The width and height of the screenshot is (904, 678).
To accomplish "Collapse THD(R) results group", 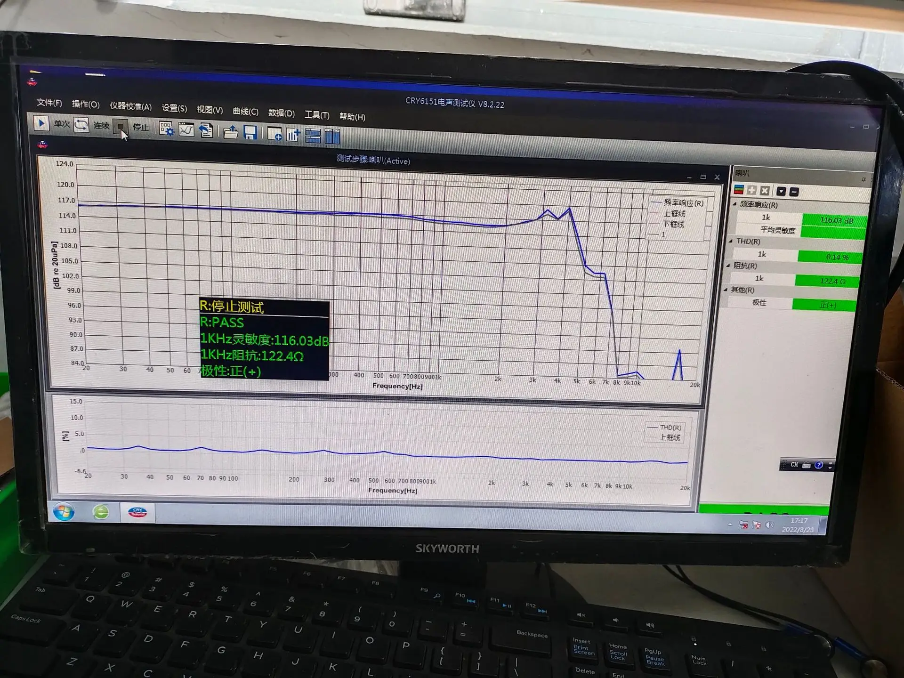I will pyautogui.click(x=731, y=241).
